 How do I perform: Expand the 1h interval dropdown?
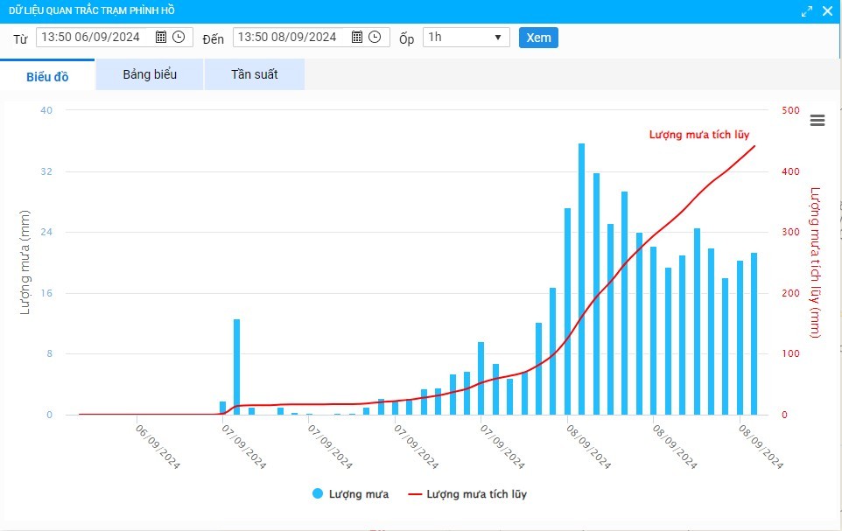(466, 37)
